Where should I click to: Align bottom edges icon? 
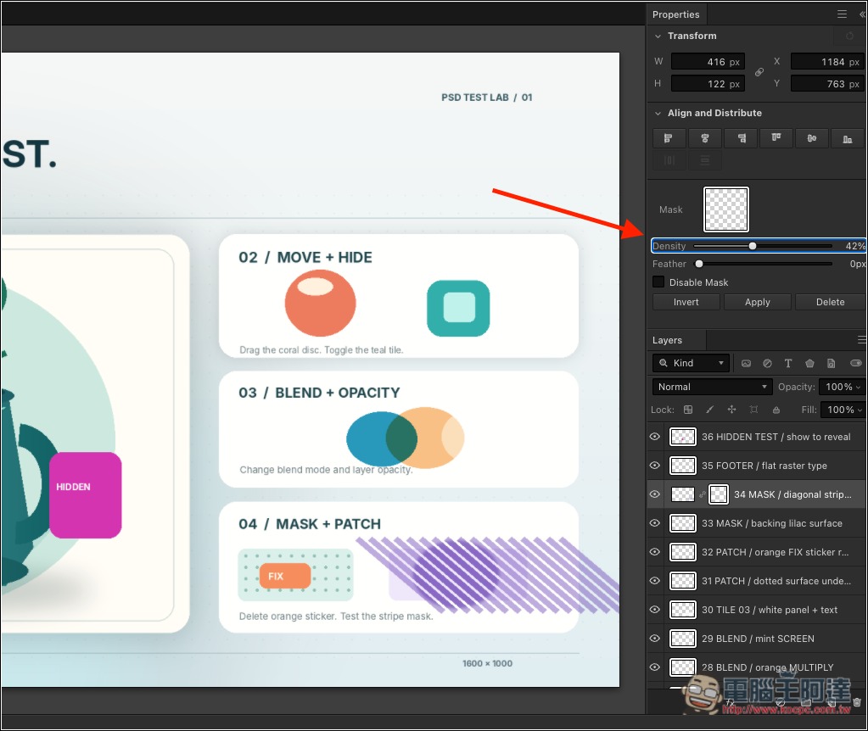pos(848,138)
